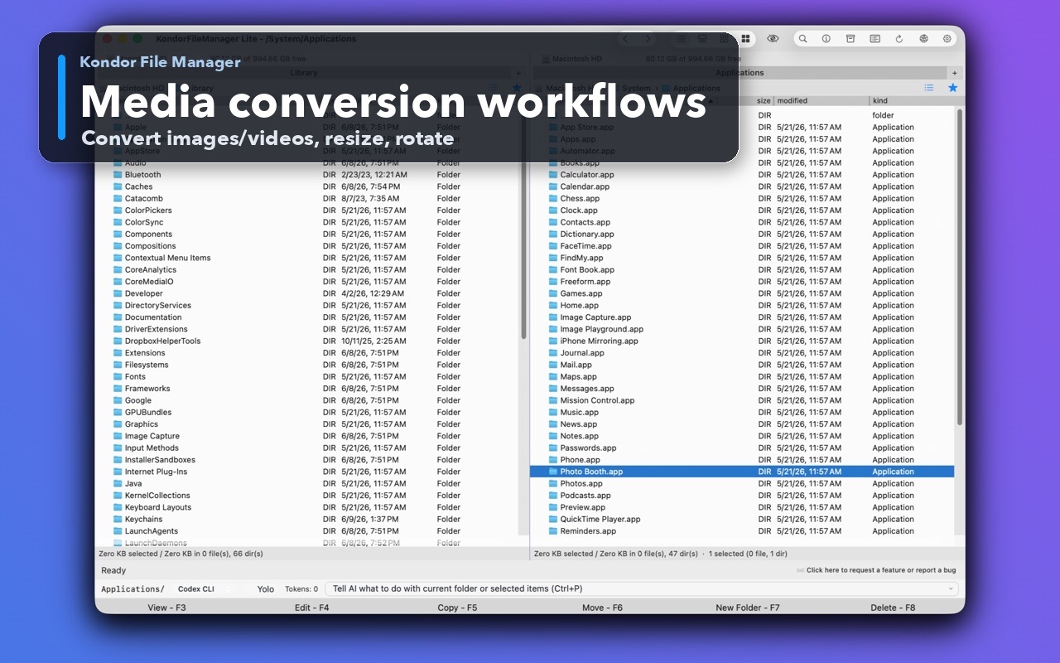Open the Codex CLI dropdown
Viewport: 1060px width, 663px height.
point(204,589)
